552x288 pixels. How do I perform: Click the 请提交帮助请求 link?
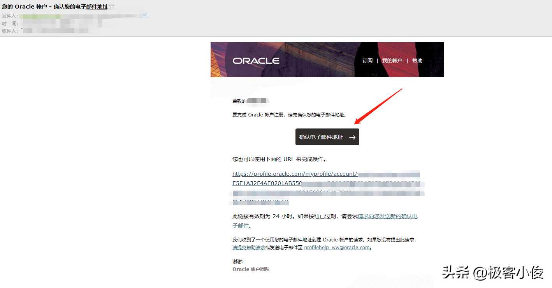(x=249, y=248)
